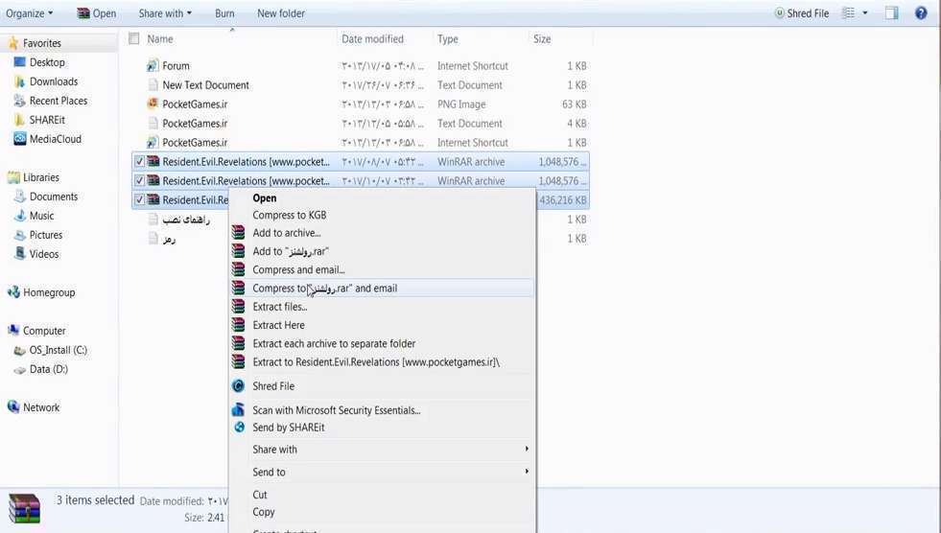Sort by the Type column header
941x533 pixels.
pos(448,39)
